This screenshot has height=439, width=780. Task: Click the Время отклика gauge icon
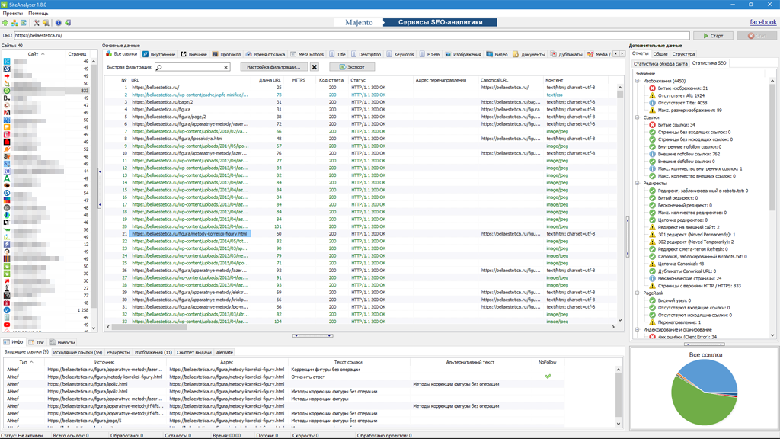(x=249, y=54)
